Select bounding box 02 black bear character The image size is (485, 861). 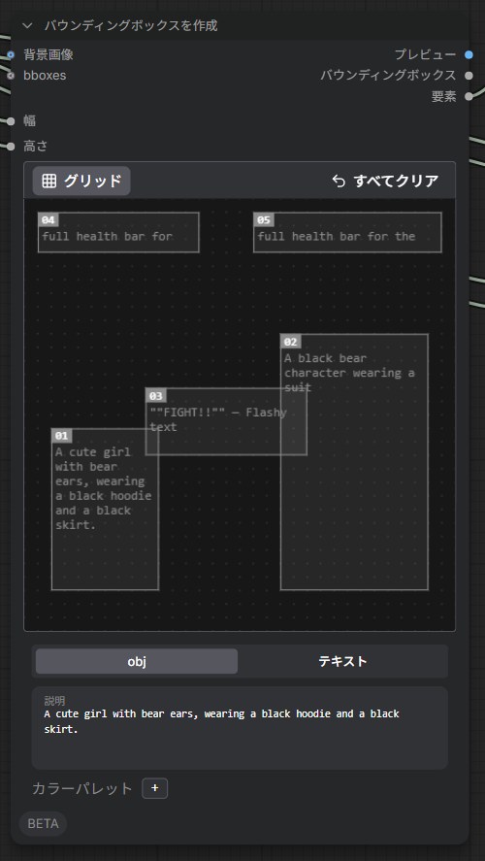354,462
